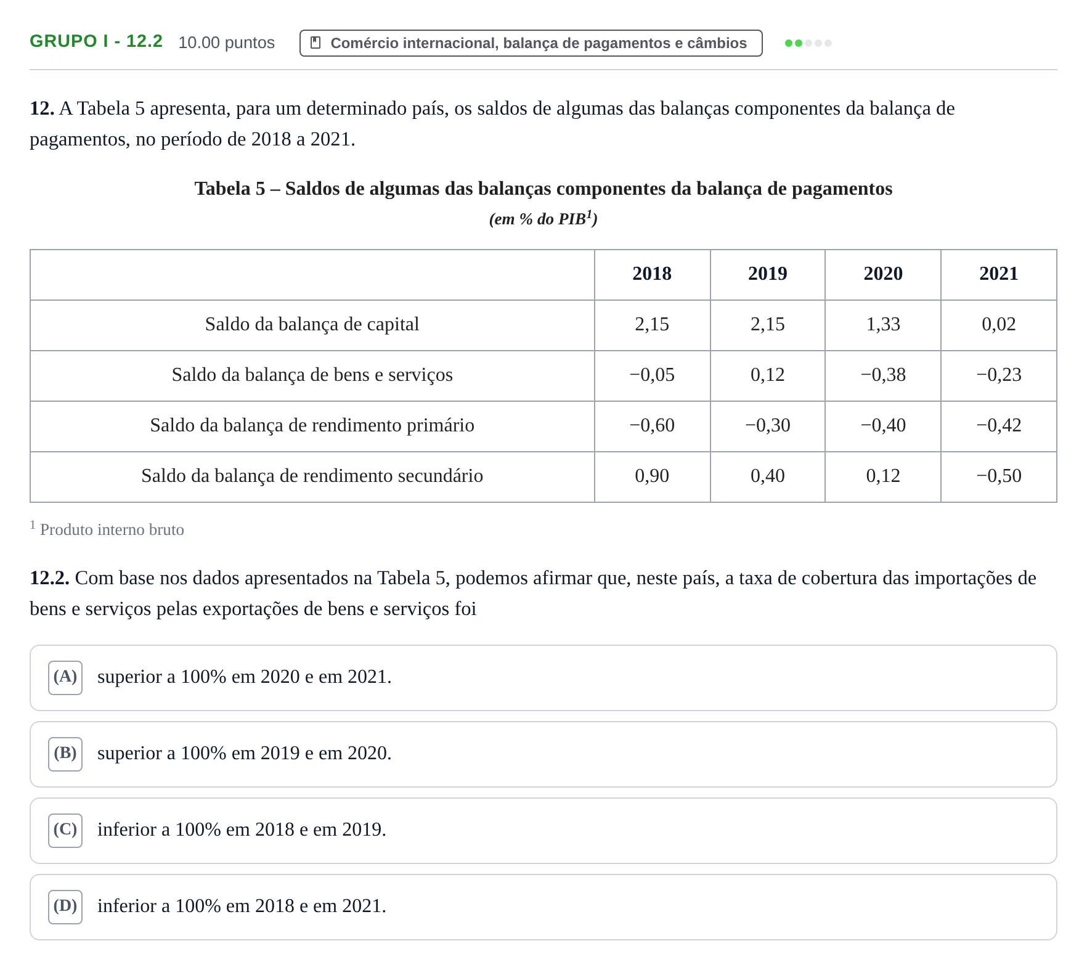Click the 2021 column header
The width and height of the screenshot is (1087, 970).
[999, 274]
